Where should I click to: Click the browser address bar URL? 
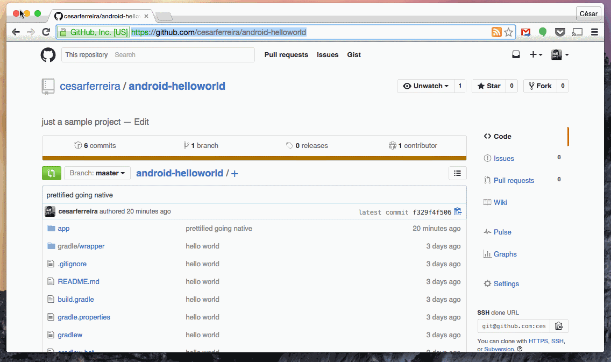coord(218,32)
